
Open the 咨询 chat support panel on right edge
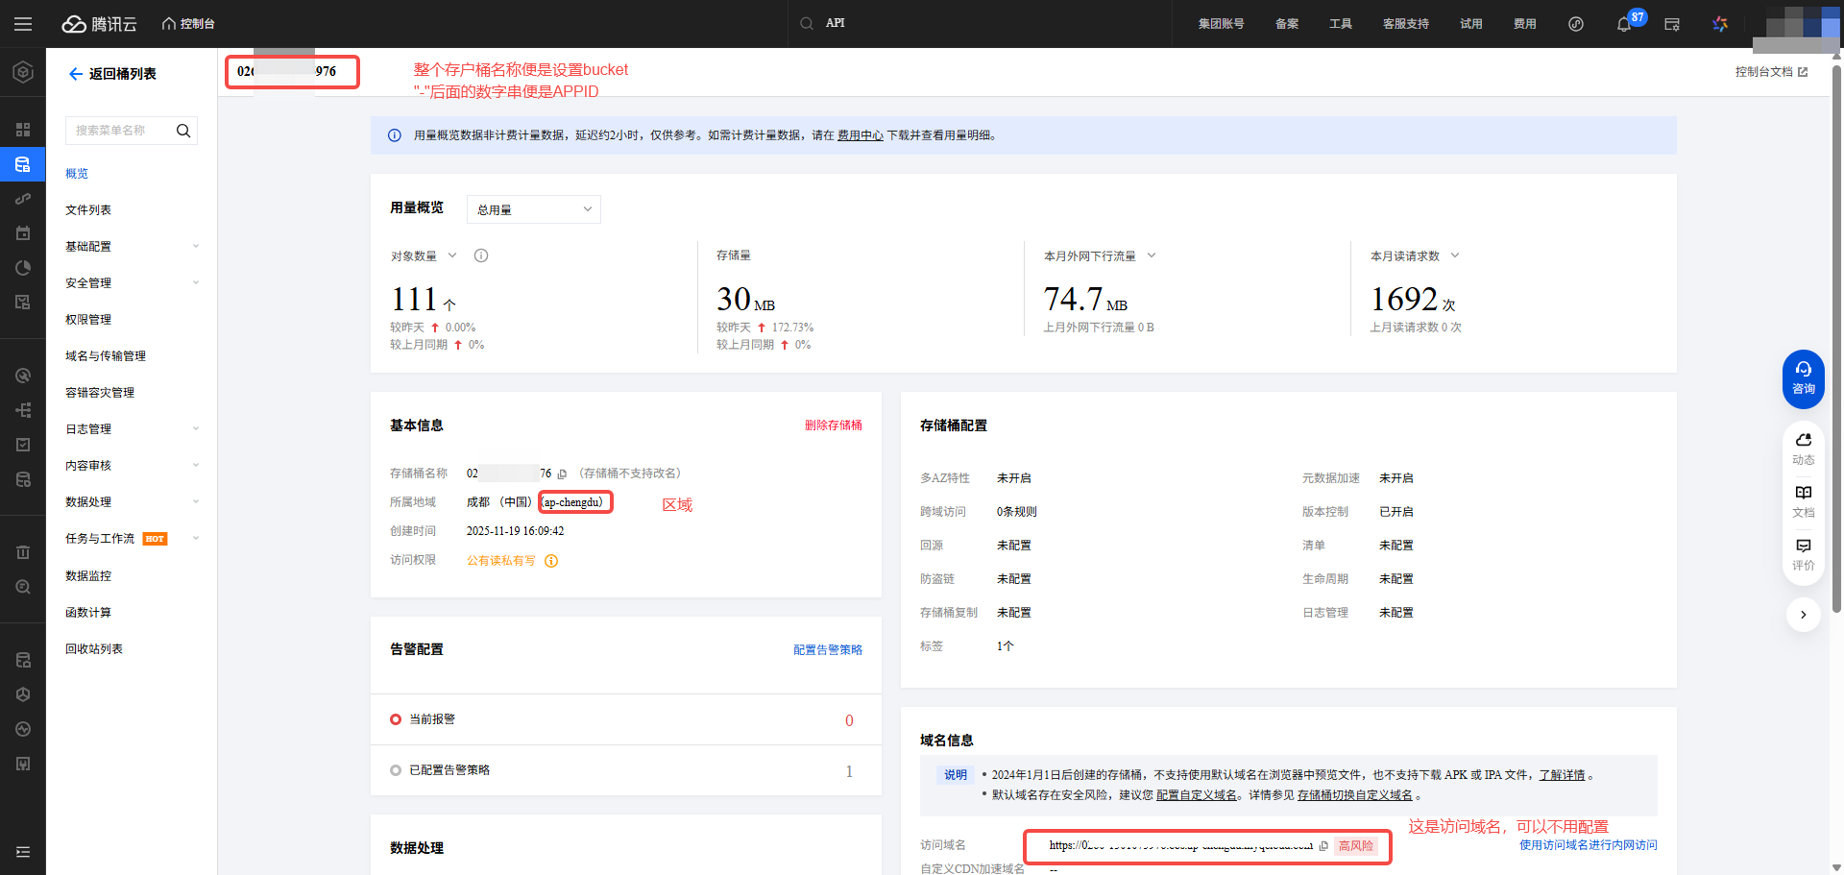(1803, 377)
